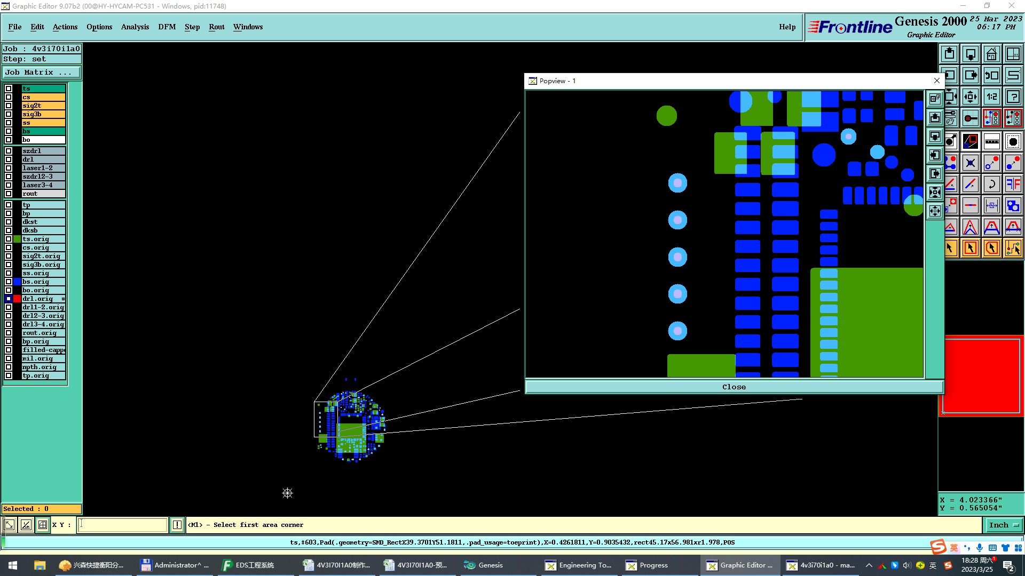Viewport: 1025px width, 576px height.
Task: Open the DFM menu
Action: coord(167,27)
